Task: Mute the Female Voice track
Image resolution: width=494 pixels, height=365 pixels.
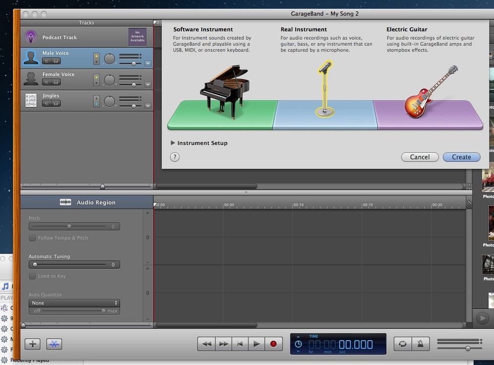Action: (x=46, y=82)
